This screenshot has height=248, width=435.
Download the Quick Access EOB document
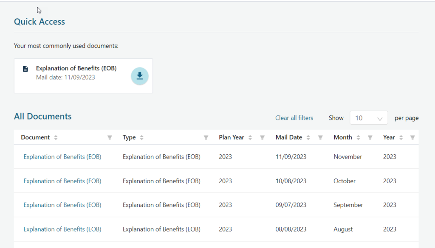click(139, 76)
